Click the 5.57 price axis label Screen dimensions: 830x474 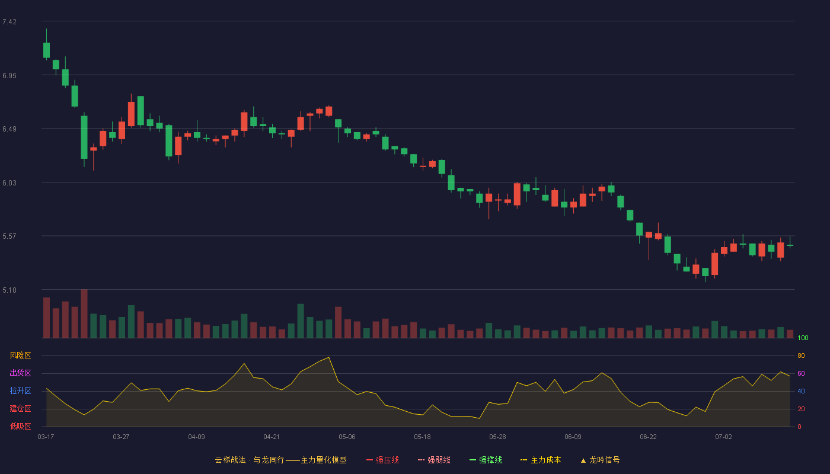pos(9,236)
